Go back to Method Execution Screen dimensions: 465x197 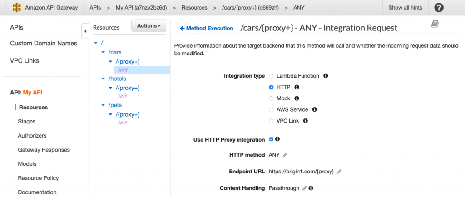coord(207,29)
